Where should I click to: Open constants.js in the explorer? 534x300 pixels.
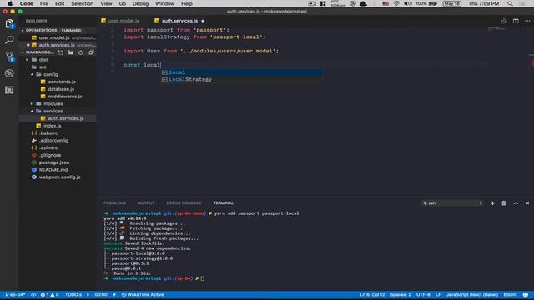click(x=61, y=82)
